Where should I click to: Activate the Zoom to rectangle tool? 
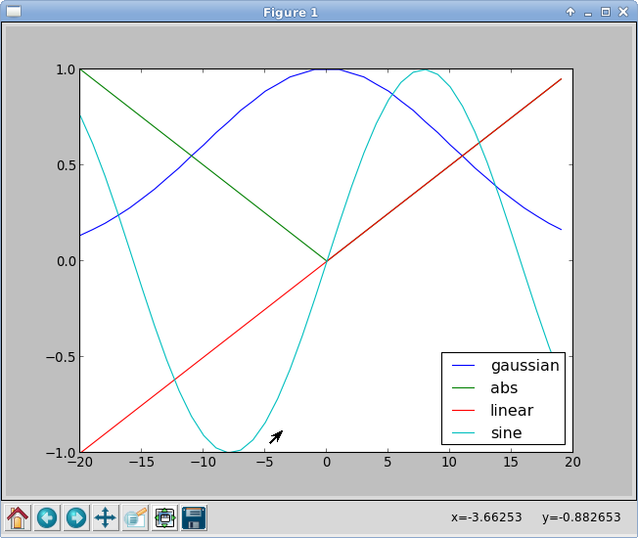(135, 517)
